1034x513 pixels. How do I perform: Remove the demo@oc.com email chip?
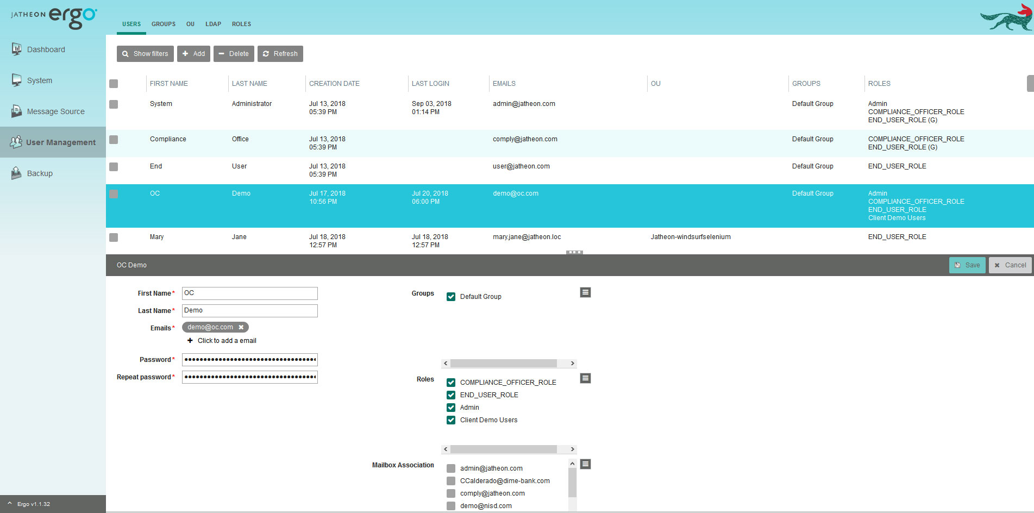(x=241, y=327)
